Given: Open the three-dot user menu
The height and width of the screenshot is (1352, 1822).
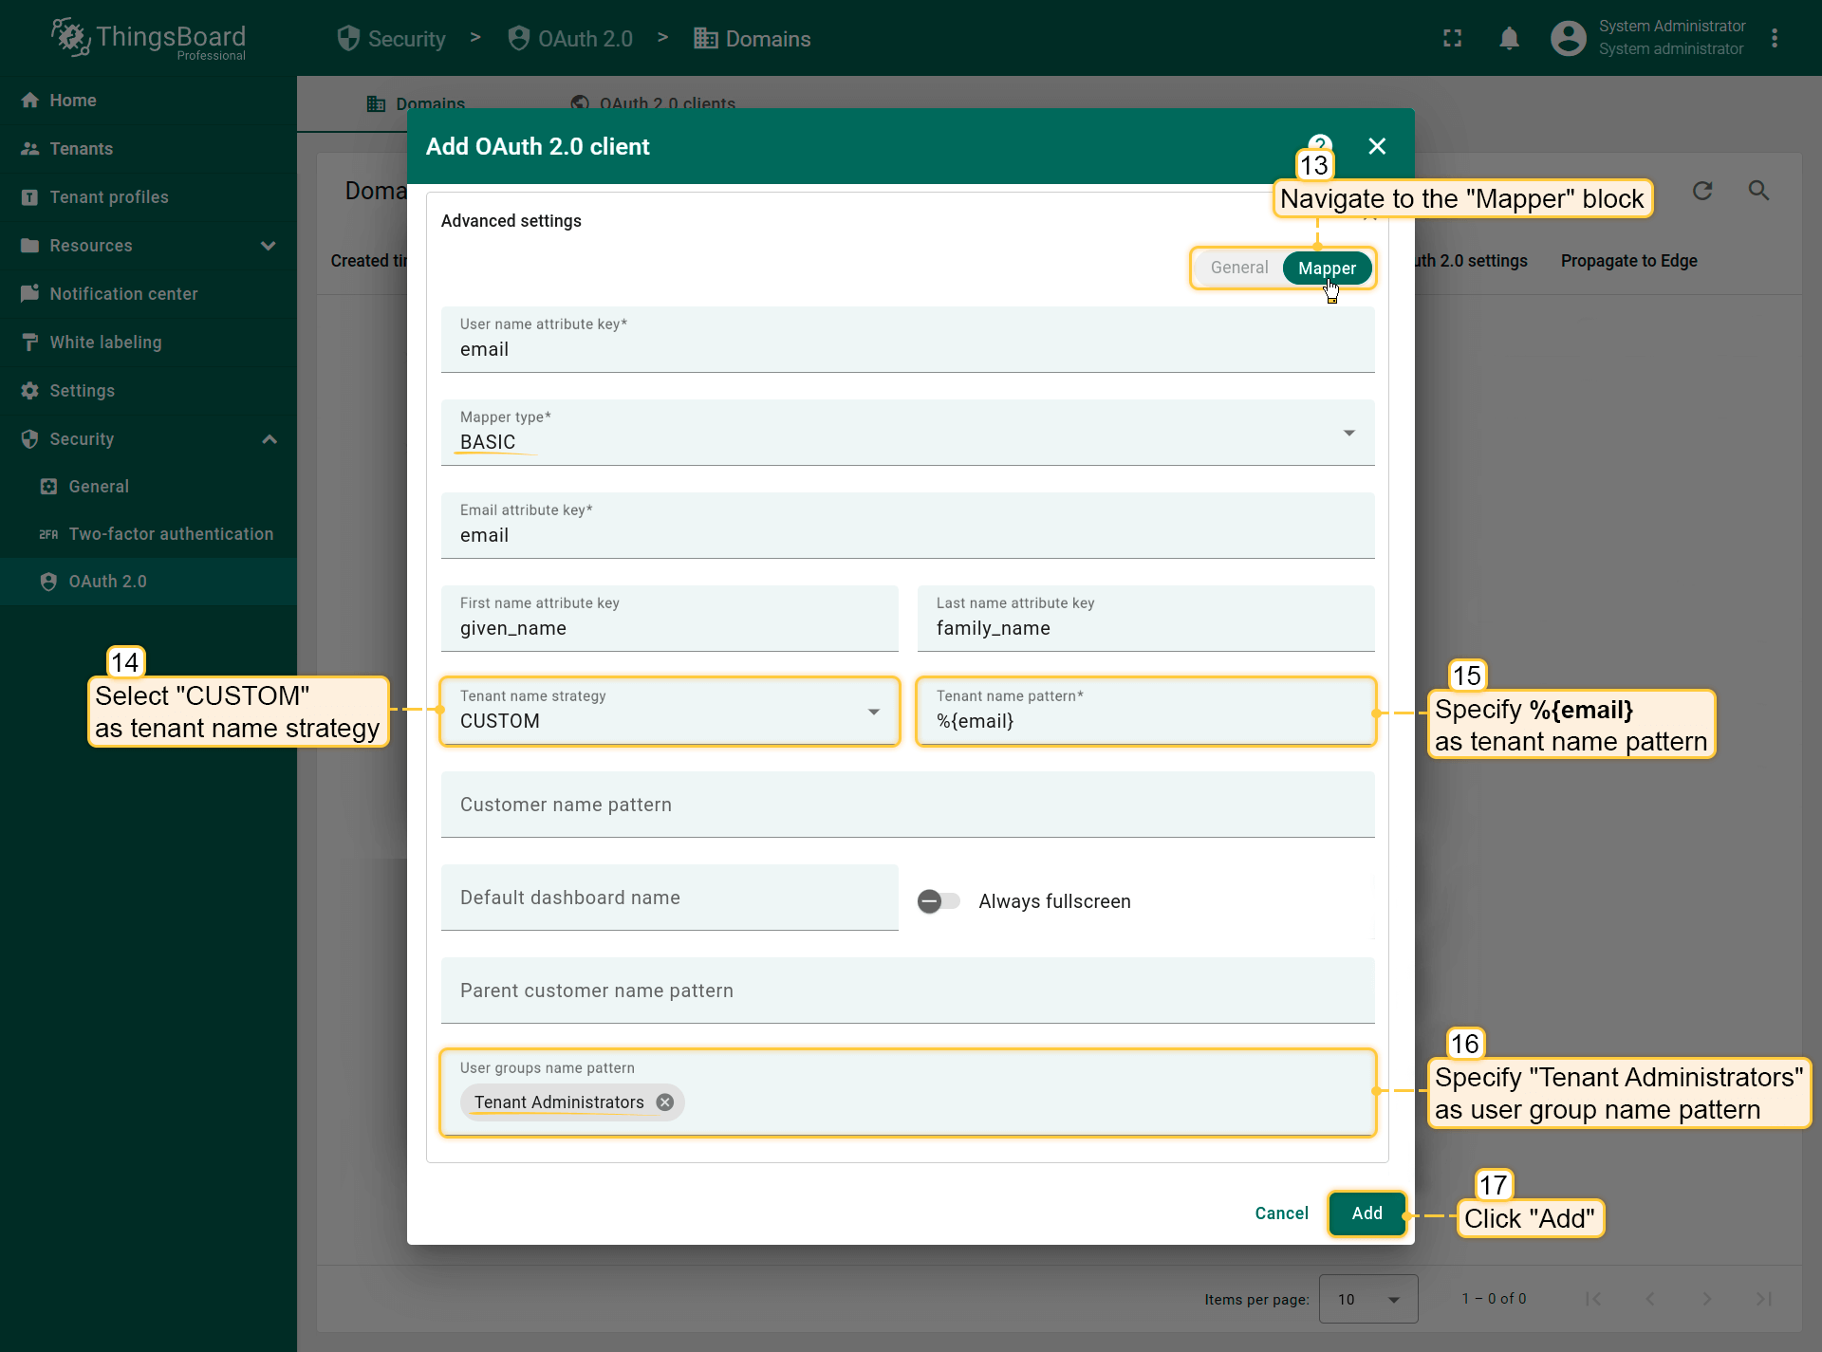Looking at the screenshot, I should (1775, 39).
